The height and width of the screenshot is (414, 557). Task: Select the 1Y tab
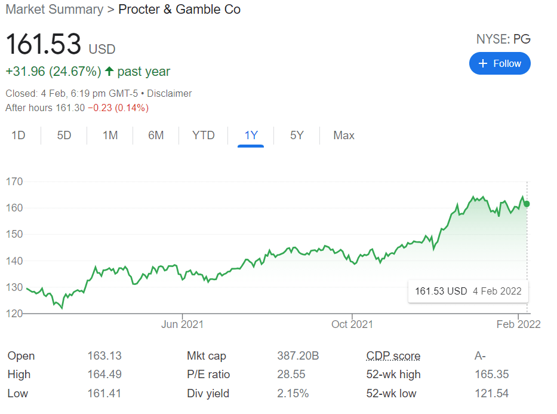pyautogui.click(x=251, y=136)
